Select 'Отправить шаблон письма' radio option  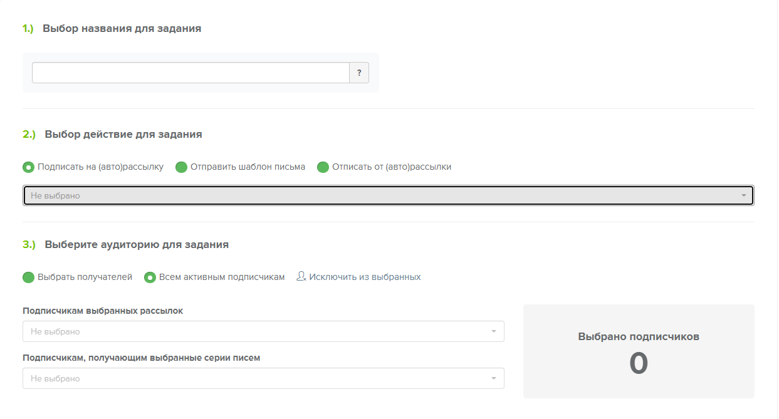click(181, 167)
